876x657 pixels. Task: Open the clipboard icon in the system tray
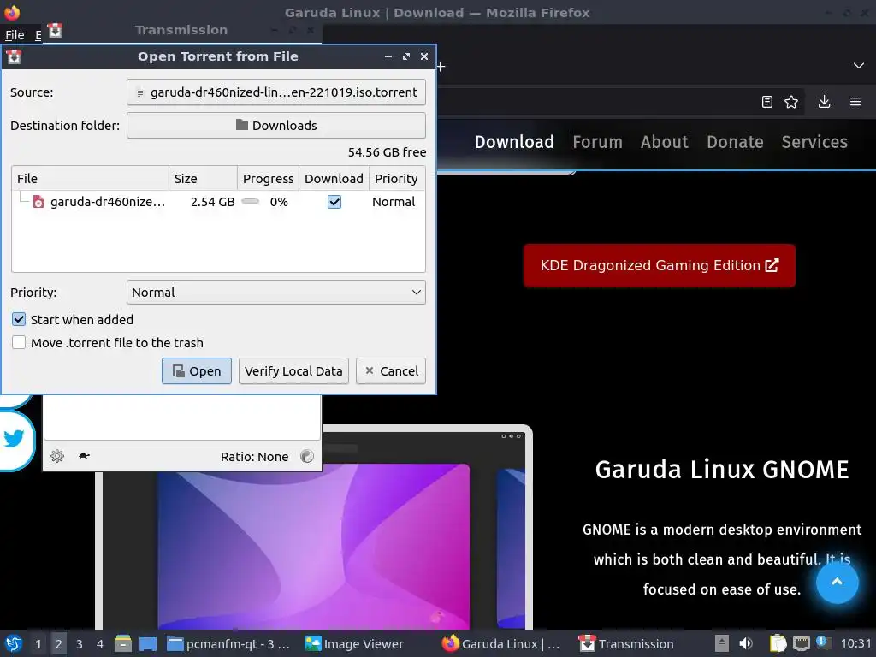coord(777,643)
